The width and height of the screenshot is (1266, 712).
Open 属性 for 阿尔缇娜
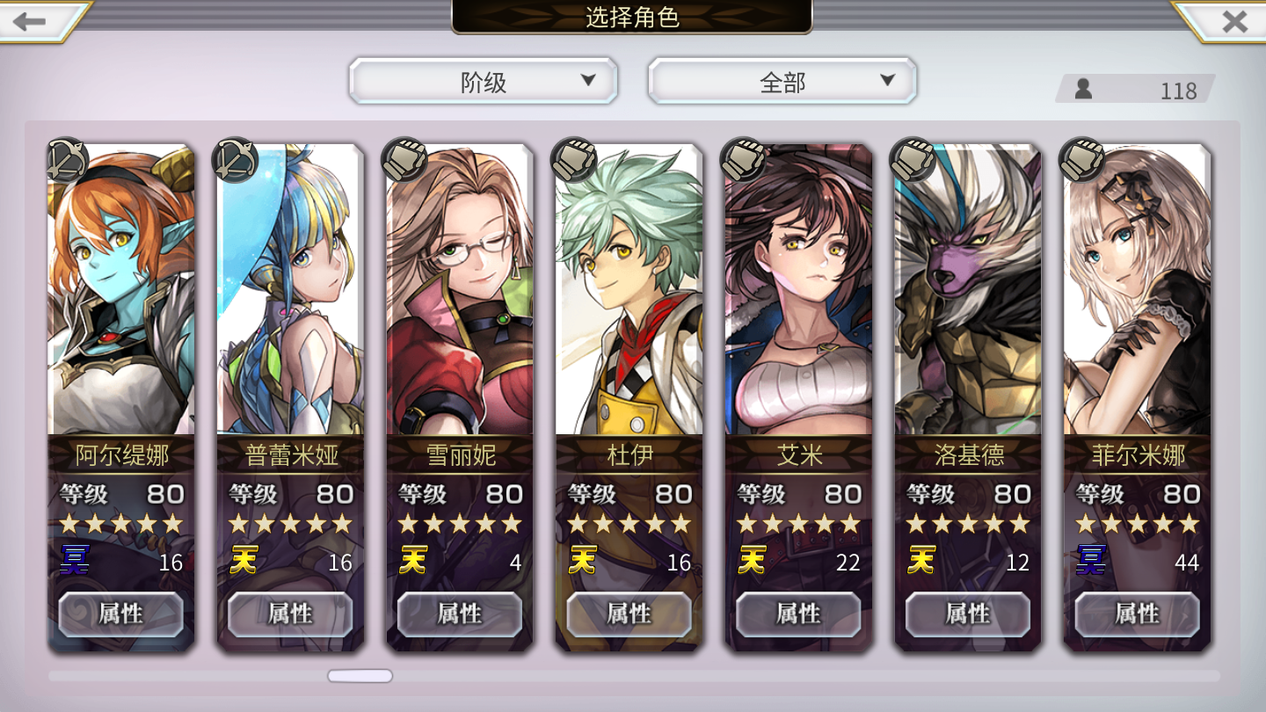click(x=121, y=614)
